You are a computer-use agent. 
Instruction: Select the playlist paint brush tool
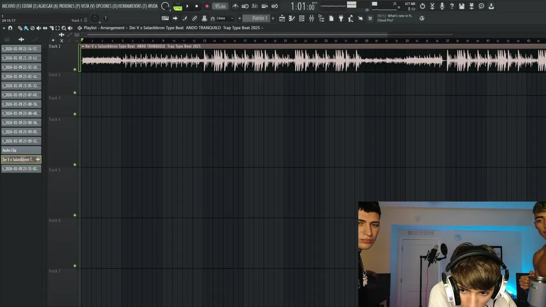26,28
